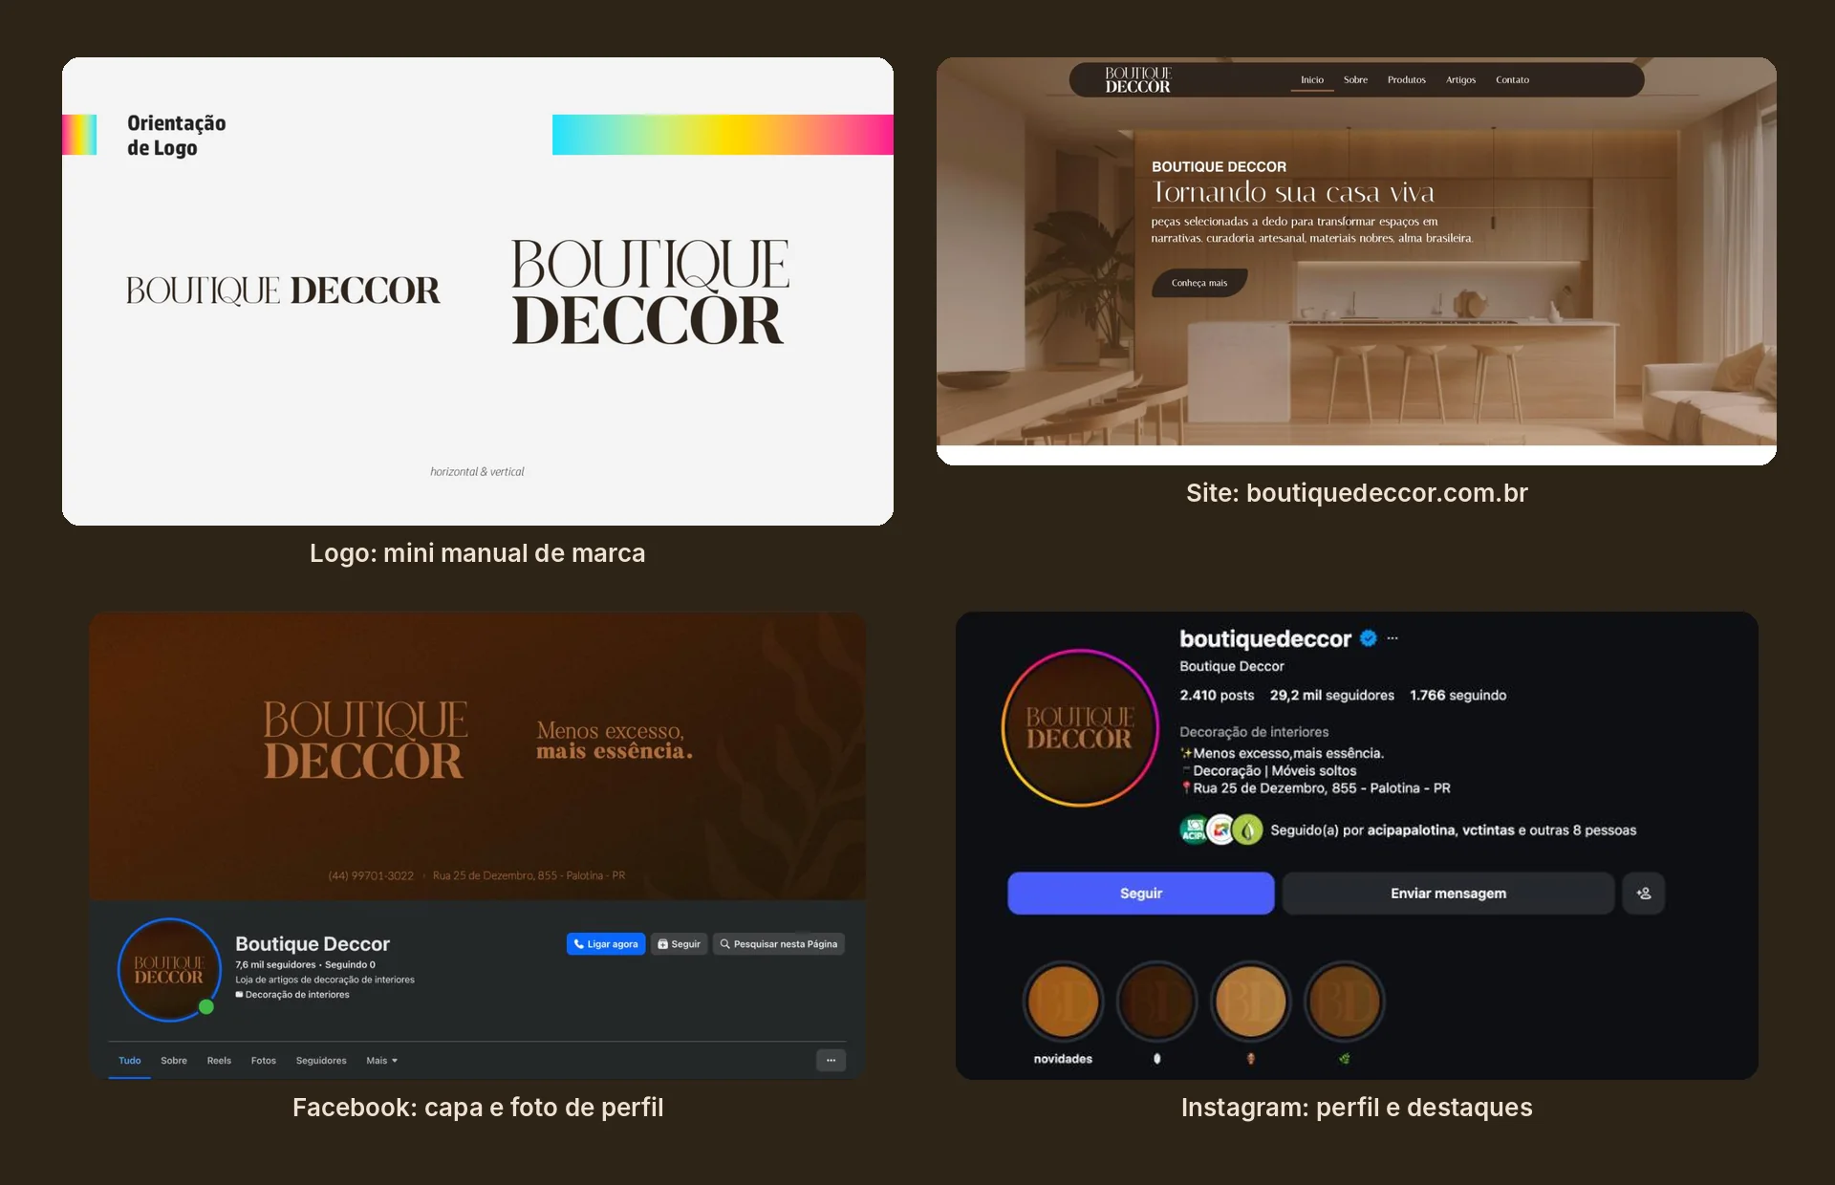Viewport: 1835px width, 1185px height.
Task: Open Facebook page three-dot more options button
Action: click(831, 1060)
